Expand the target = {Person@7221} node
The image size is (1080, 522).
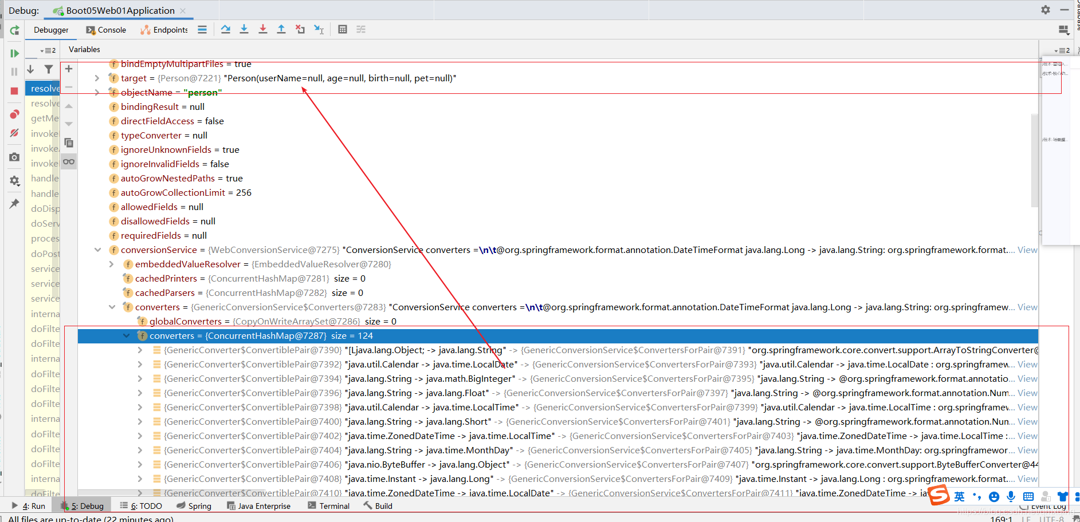(x=97, y=78)
